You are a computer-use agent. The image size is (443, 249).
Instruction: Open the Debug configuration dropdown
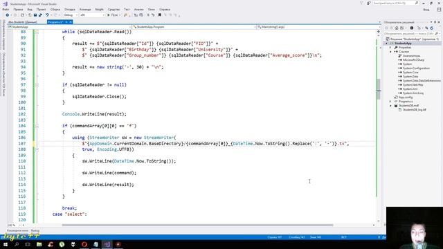click(x=71, y=15)
